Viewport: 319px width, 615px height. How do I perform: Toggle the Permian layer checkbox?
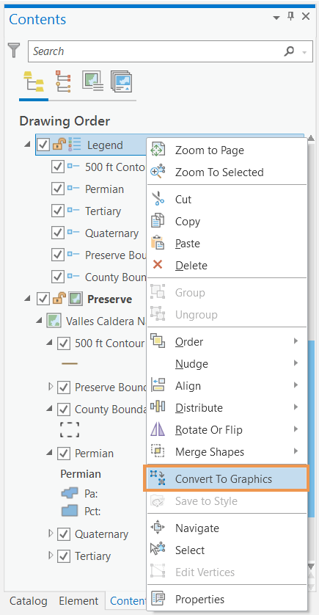[64, 454]
